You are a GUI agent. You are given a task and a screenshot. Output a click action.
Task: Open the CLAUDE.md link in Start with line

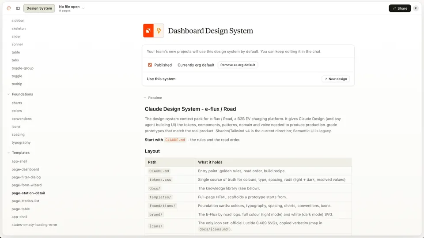pos(175,140)
